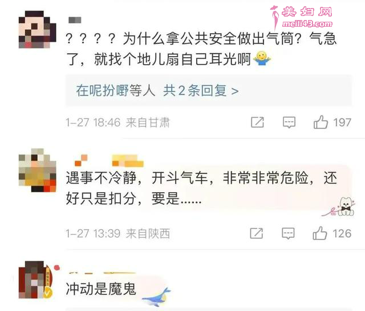365x311 pixels.
Task: Open 在呢扮嘢 user link in replies
Action: [102, 90]
